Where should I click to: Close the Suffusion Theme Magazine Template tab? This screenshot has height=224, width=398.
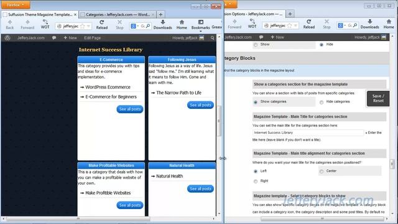coord(75,14)
